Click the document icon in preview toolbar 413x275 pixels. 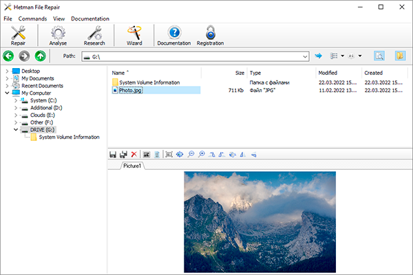157,155
